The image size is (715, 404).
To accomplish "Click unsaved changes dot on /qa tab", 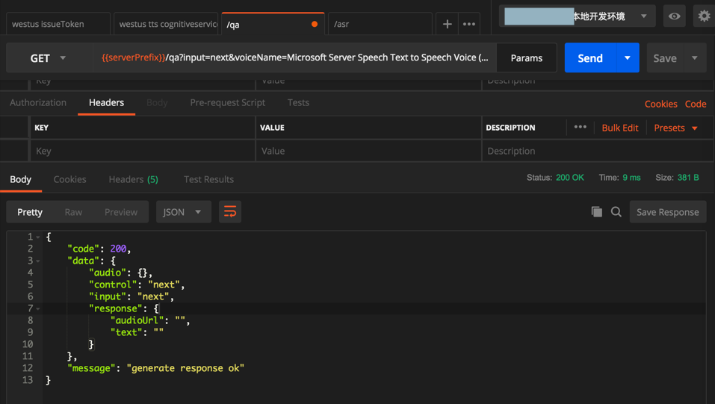I will pyautogui.click(x=315, y=24).
